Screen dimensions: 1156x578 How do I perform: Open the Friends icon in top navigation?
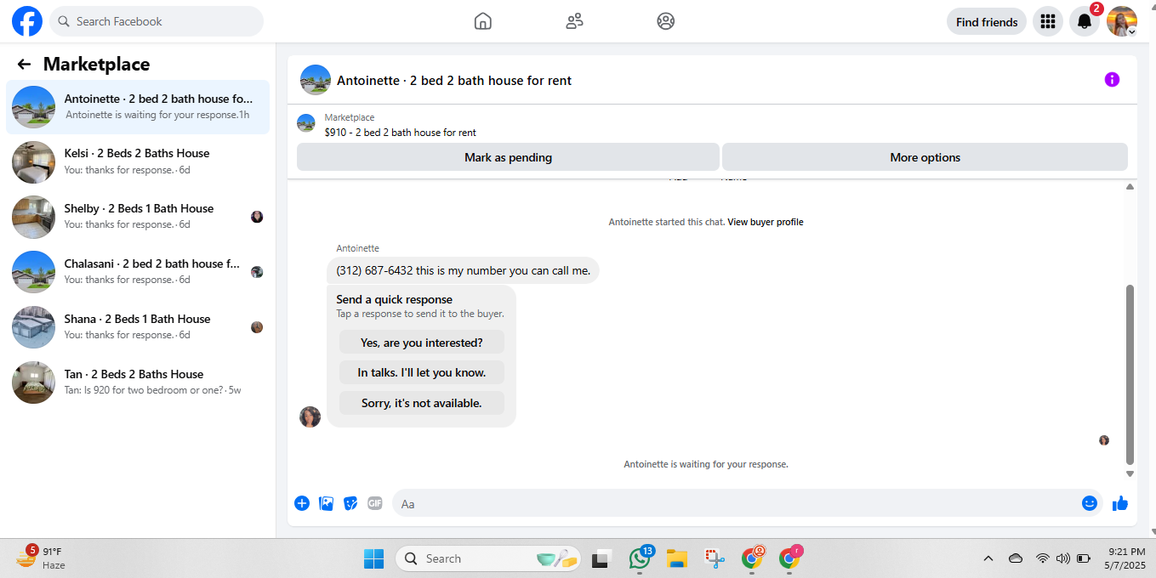574,21
